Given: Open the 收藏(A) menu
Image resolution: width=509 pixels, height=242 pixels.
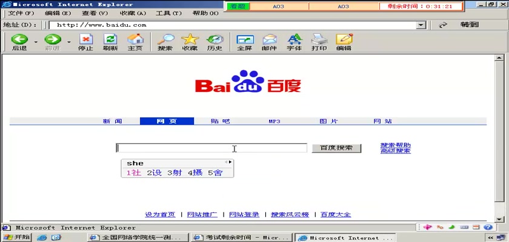Looking at the screenshot, I should [133, 13].
